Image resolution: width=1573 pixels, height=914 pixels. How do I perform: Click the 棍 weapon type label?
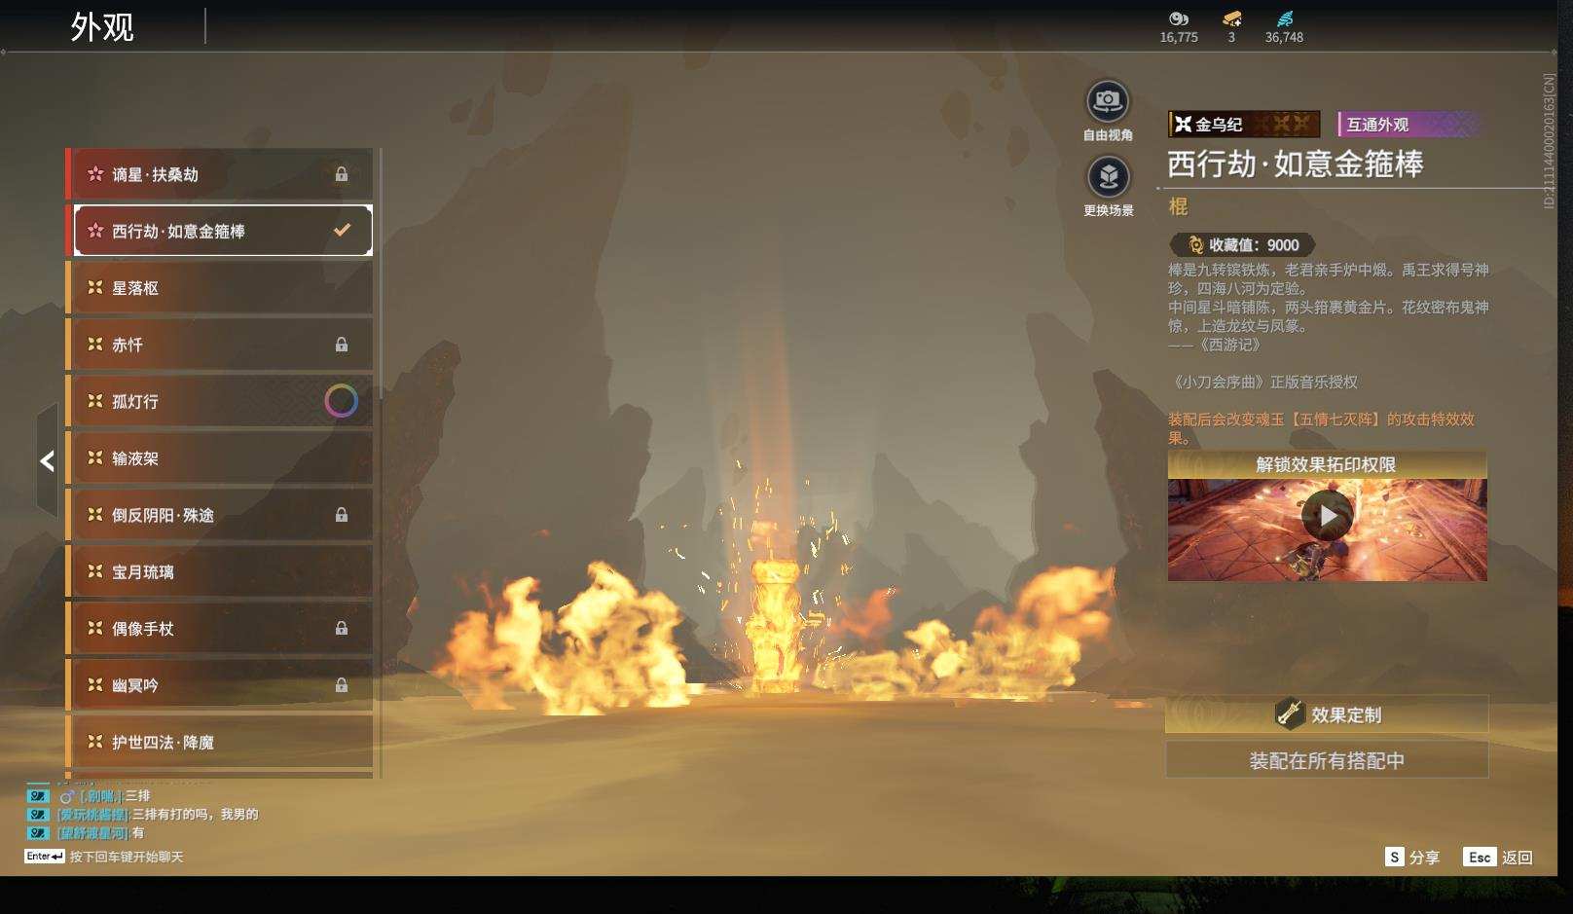[x=1178, y=206]
